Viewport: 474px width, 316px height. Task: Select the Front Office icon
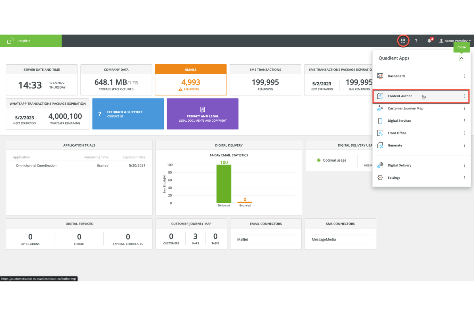(380, 133)
